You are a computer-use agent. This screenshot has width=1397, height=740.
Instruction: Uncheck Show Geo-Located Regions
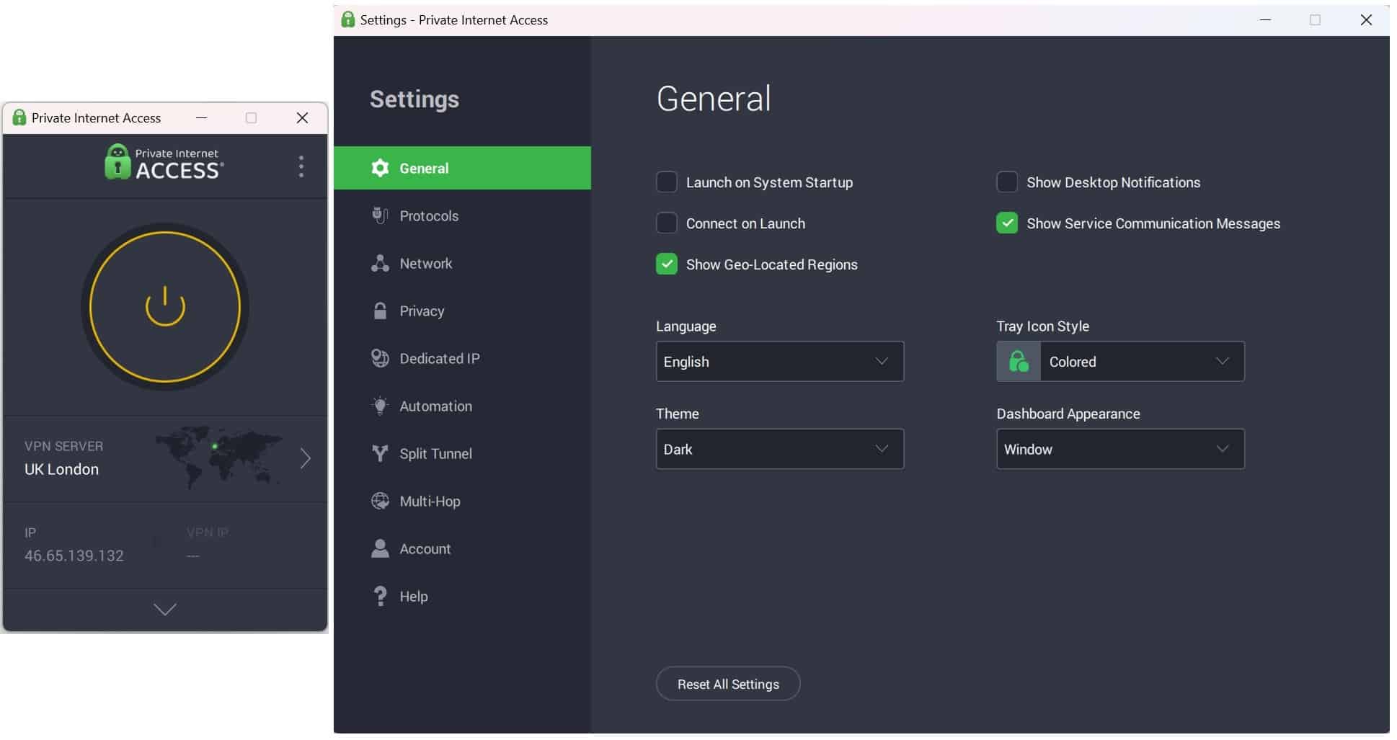tap(667, 264)
